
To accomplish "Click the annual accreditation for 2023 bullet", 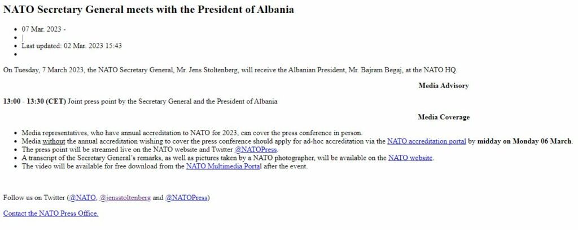I will coord(192,133).
